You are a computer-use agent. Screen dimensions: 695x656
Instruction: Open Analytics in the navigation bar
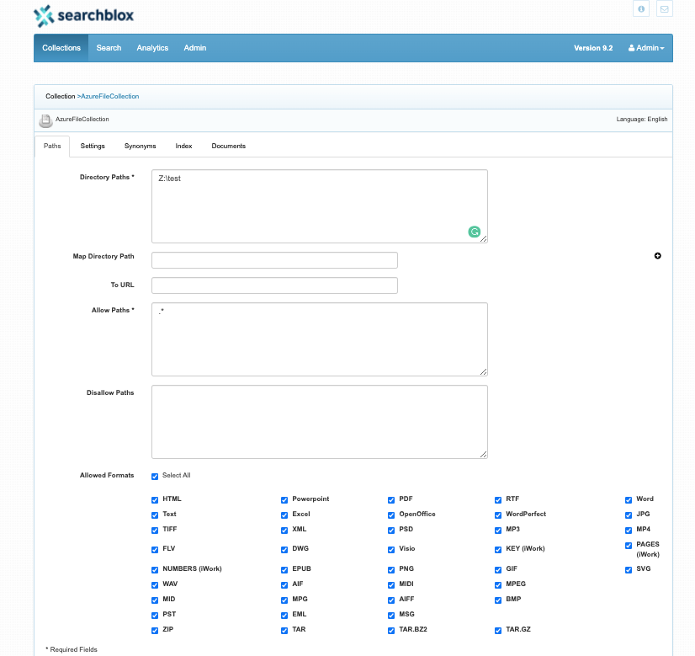tap(152, 48)
